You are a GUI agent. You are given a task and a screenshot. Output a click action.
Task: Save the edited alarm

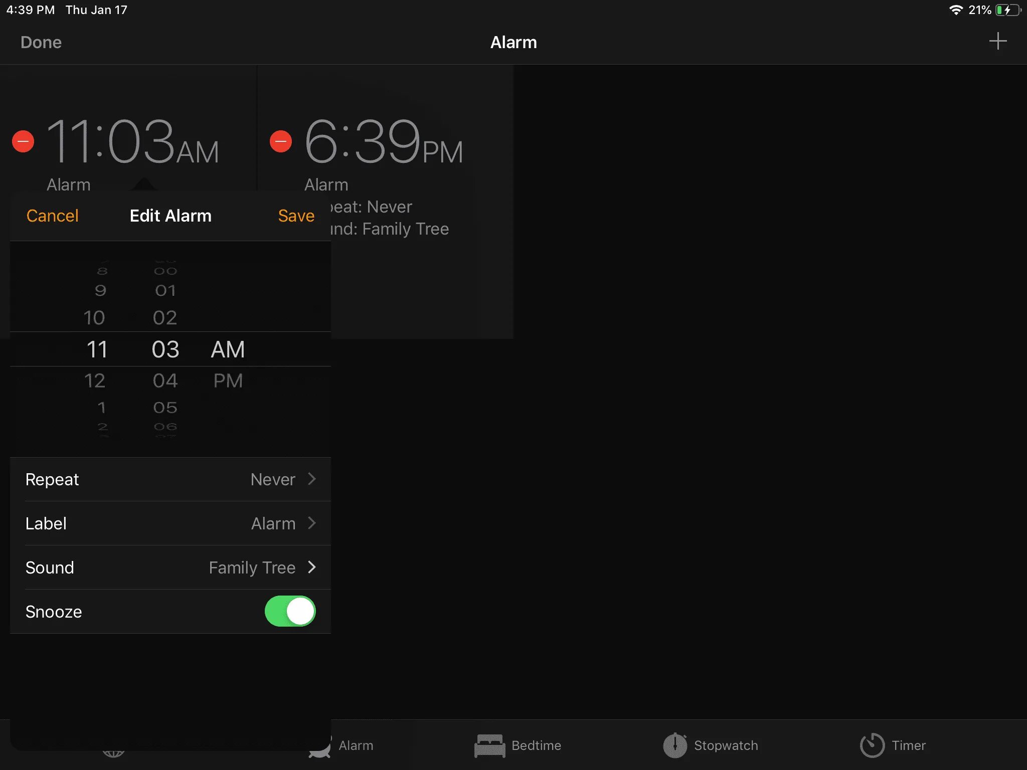point(296,216)
